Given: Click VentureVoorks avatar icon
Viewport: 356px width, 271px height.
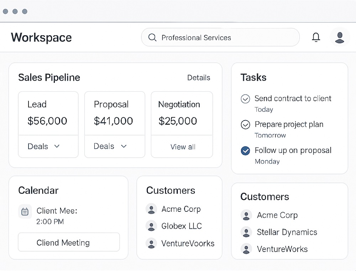Looking at the screenshot, I should click(151, 244).
